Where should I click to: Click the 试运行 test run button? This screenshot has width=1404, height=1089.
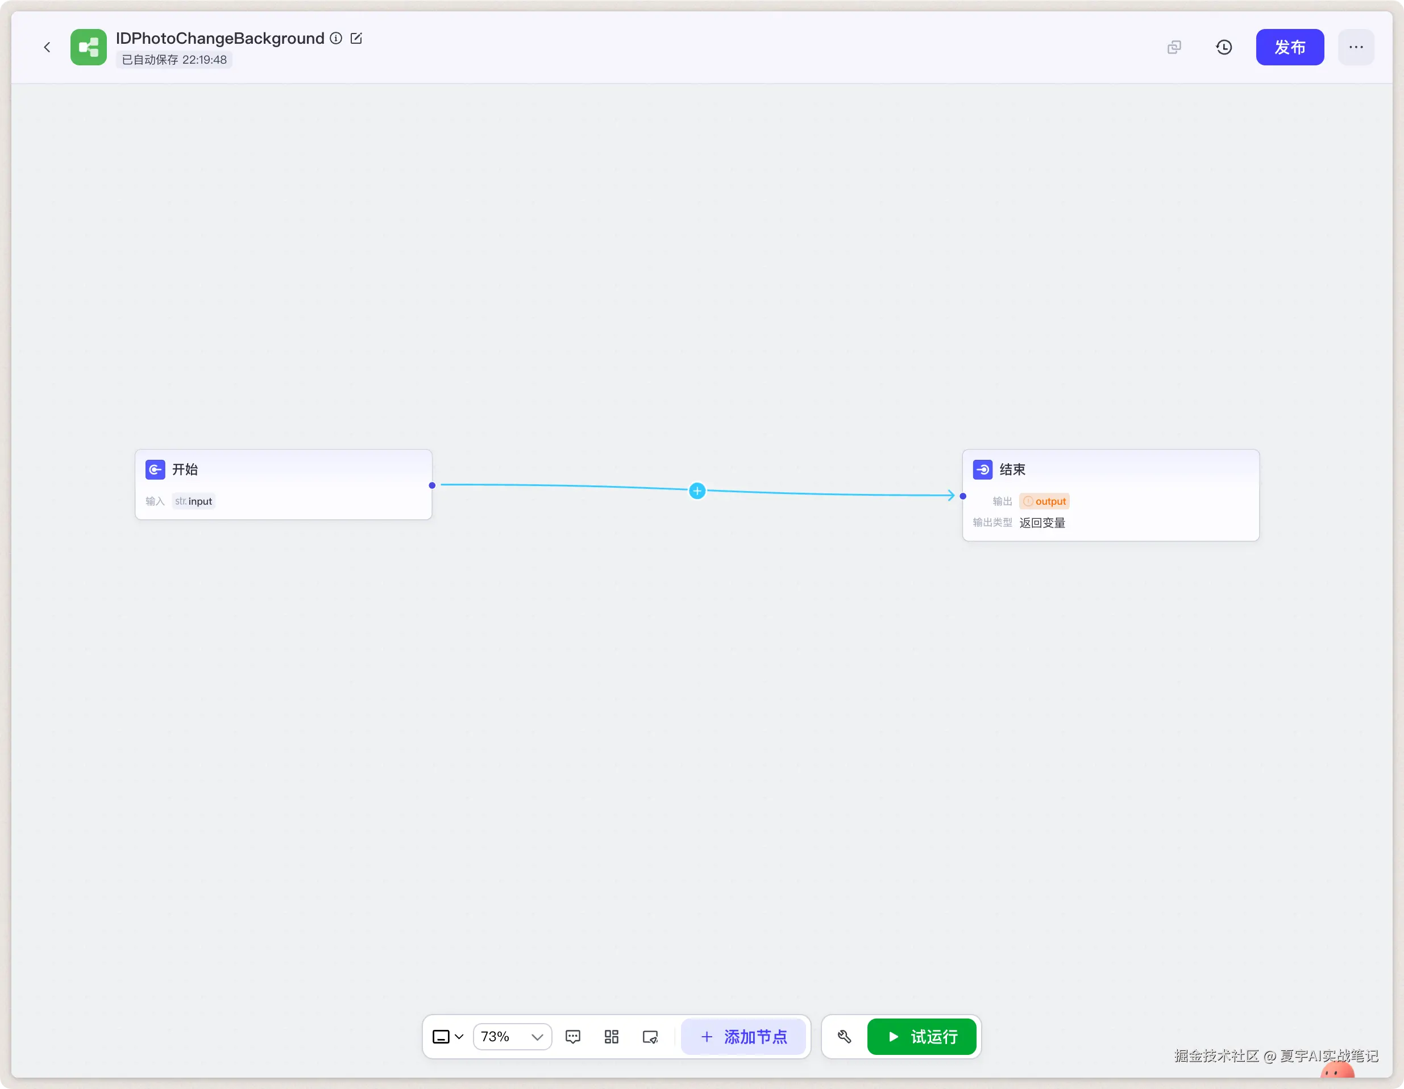921,1037
